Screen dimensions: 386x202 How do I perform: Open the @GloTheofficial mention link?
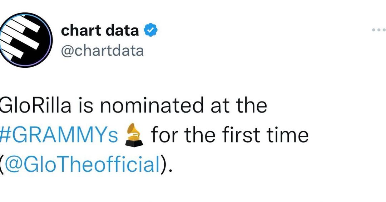point(82,164)
